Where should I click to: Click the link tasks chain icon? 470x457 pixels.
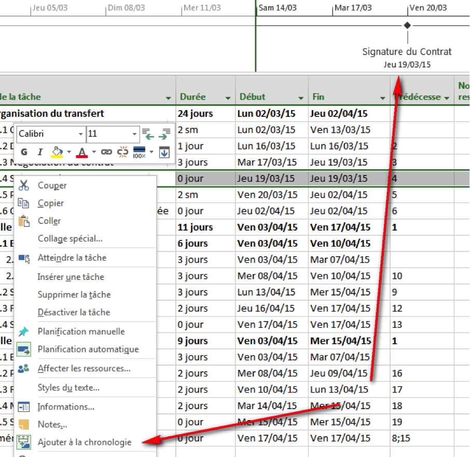[106, 152]
